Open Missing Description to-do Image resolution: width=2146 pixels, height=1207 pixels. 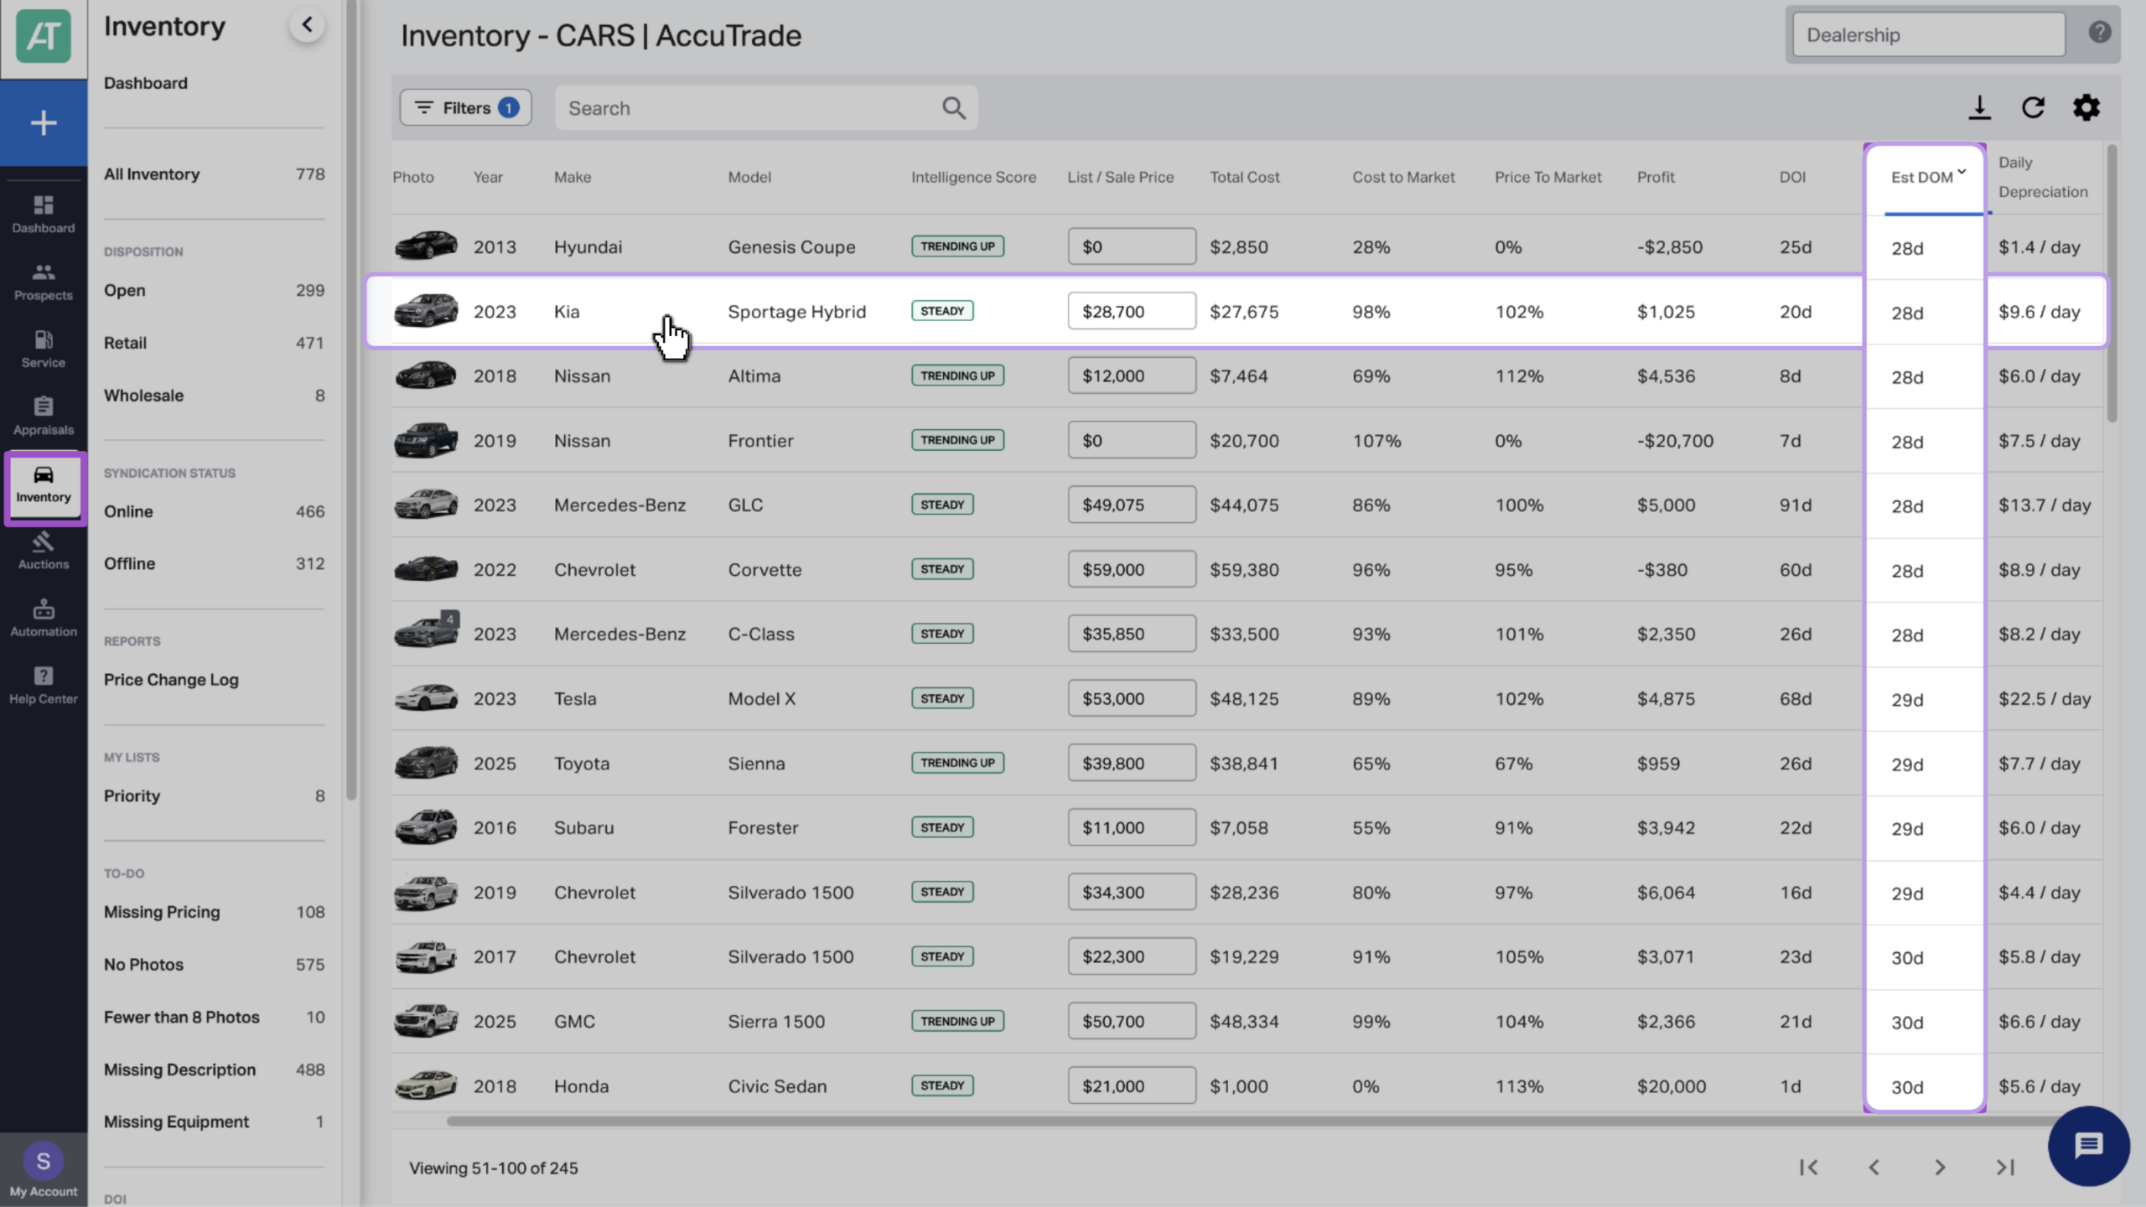214,1070
